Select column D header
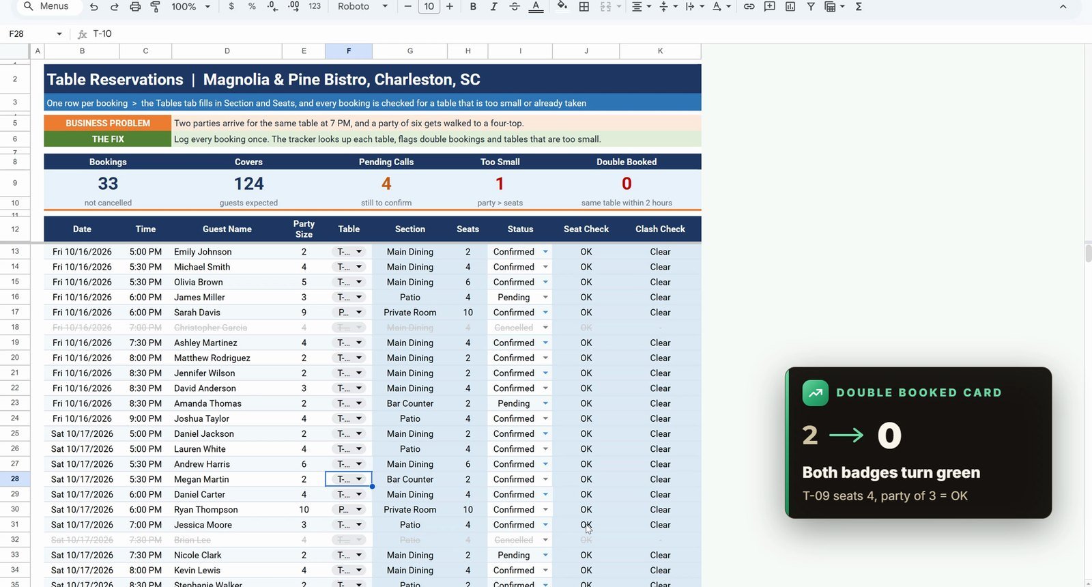 coord(227,51)
